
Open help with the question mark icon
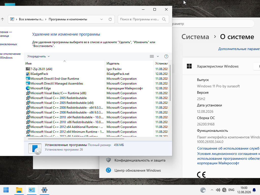click(166, 56)
